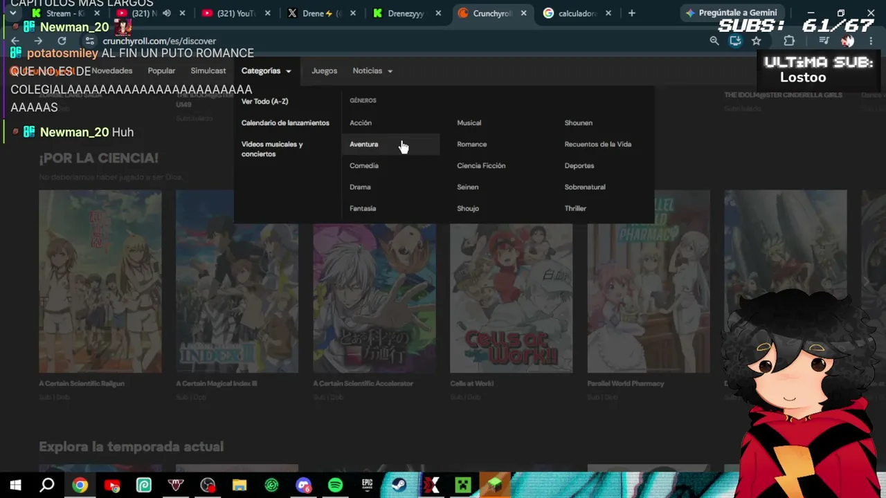Go to the Popular section
The image size is (886, 498).
pos(161,71)
